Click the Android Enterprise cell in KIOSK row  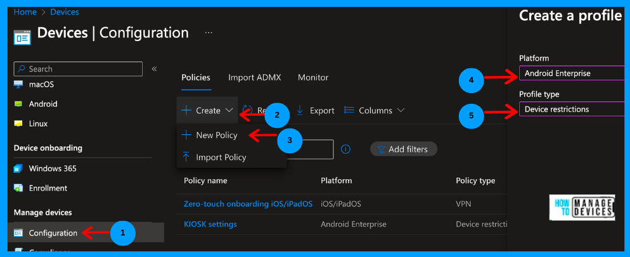click(354, 224)
